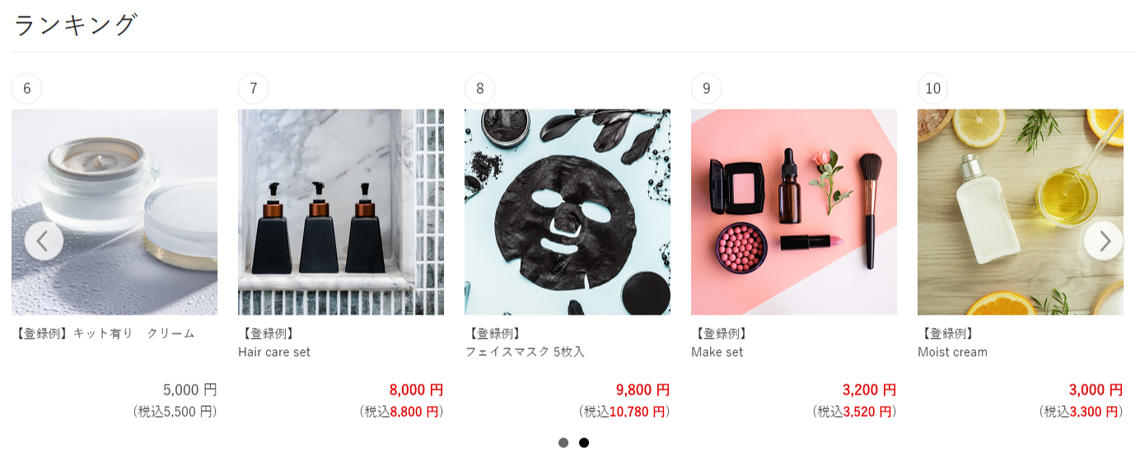Click the rank 7 badge
The image size is (1140, 472).
[254, 88]
